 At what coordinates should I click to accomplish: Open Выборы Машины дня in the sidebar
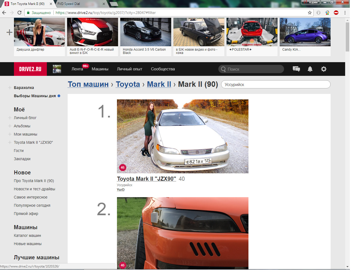click(35, 96)
